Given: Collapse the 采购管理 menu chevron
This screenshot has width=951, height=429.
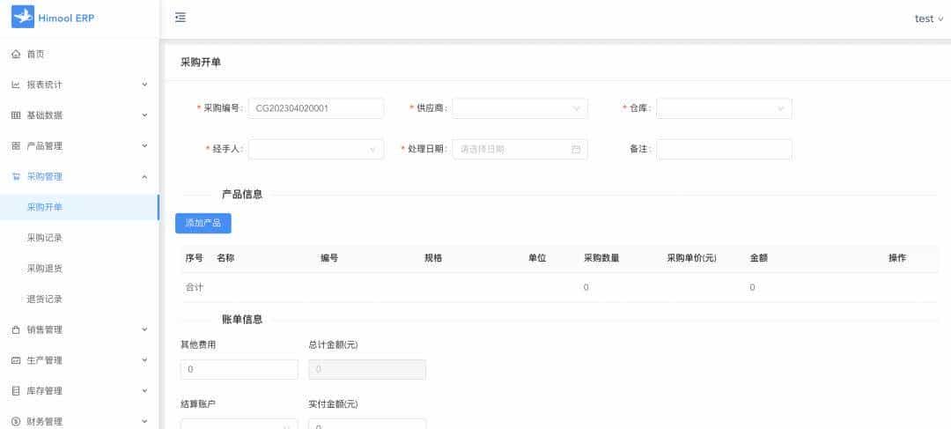Looking at the screenshot, I should coord(144,176).
